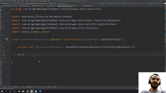Open the File menu

(x=4, y=1)
